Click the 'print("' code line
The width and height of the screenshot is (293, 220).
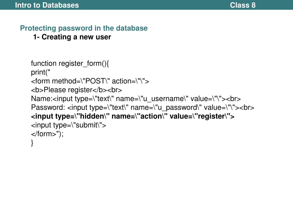coord(41,72)
